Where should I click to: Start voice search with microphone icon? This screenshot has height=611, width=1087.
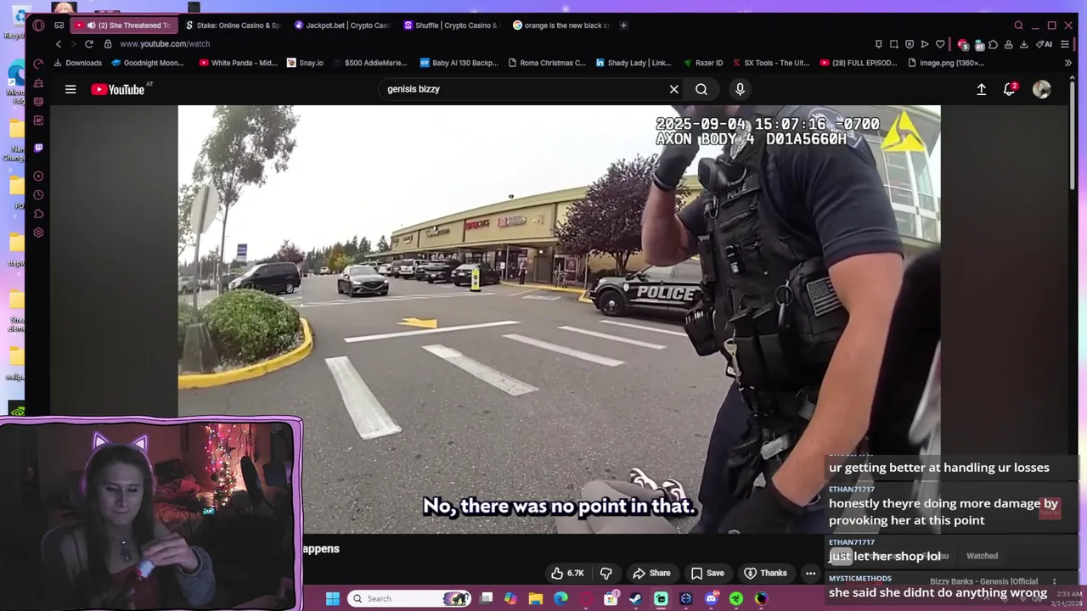(740, 89)
